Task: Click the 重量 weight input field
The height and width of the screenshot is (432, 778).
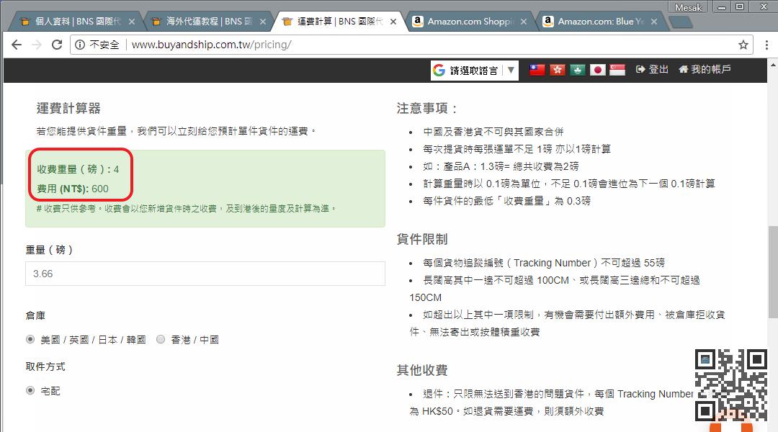Action: 205,274
